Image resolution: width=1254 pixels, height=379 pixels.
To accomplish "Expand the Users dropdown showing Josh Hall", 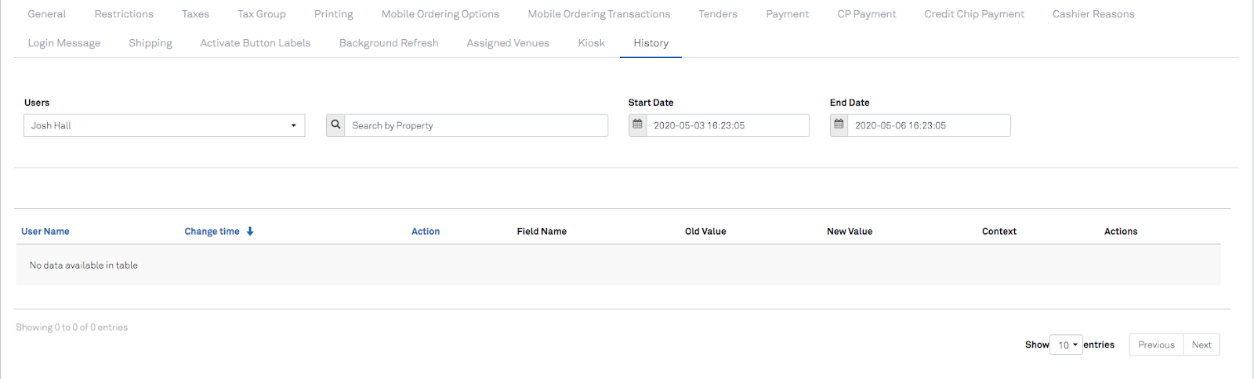I will 164,125.
